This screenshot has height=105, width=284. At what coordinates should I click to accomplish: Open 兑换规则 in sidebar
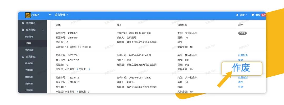[x=29, y=70]
